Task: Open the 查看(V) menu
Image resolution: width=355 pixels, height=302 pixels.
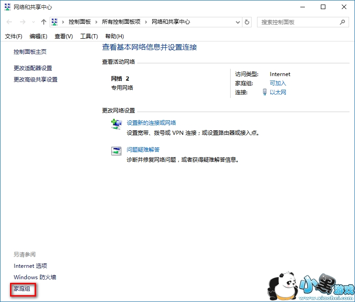Action: (x=63, y=36)
